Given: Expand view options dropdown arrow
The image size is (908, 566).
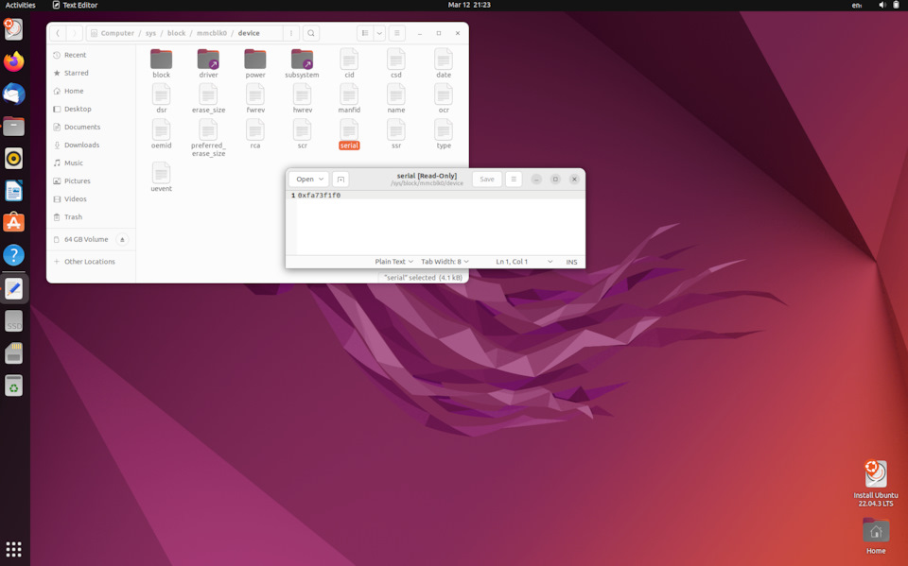Looking at the screenshot, I should (x=379, y=33).
